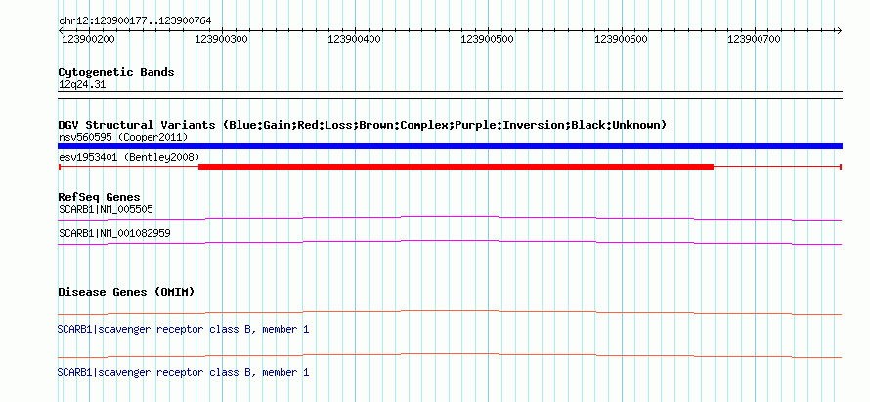This screenshot has width=870, height=402.
Task: Click ruler coordinate 123900700
Action: 754,39
